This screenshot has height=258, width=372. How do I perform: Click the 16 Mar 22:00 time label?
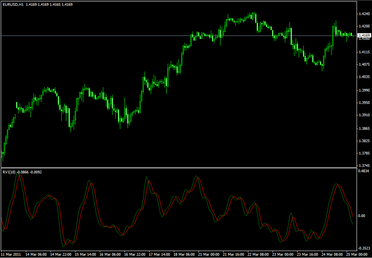[x=135, y=254]
